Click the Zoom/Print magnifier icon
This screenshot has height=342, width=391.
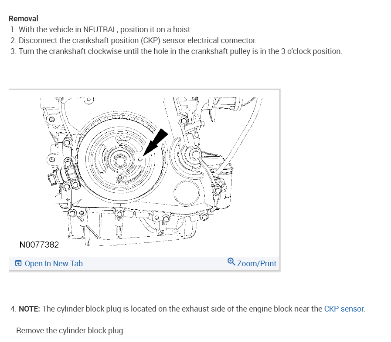tap(231, 262)
